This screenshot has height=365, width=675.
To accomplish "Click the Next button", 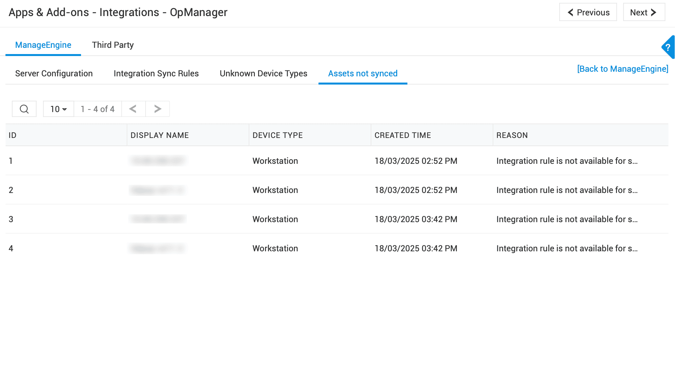I will (644, 12).
